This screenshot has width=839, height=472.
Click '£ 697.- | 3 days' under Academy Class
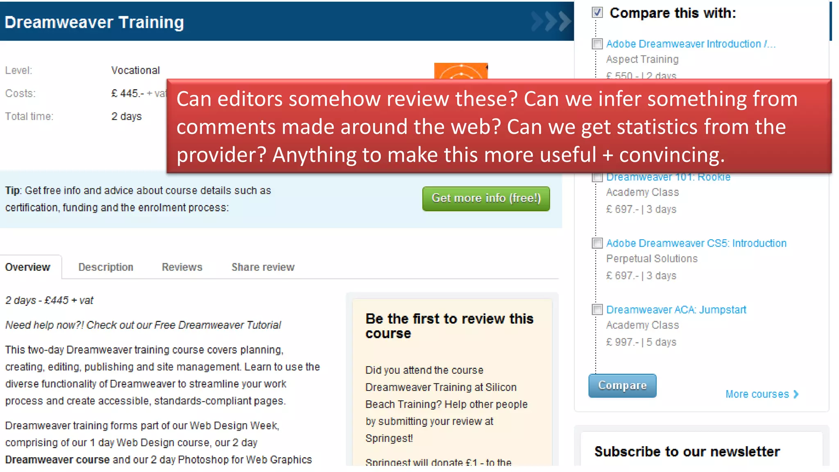[x=641, y=209]
